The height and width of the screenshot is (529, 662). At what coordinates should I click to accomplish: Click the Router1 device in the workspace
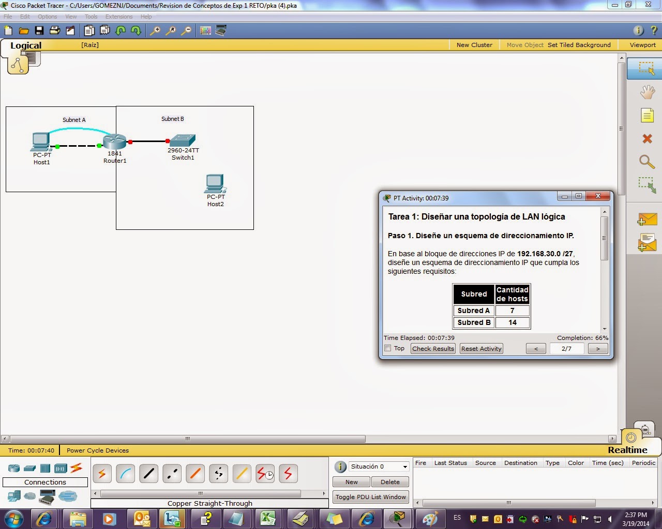pyautogui.click(x=114, y=142)
